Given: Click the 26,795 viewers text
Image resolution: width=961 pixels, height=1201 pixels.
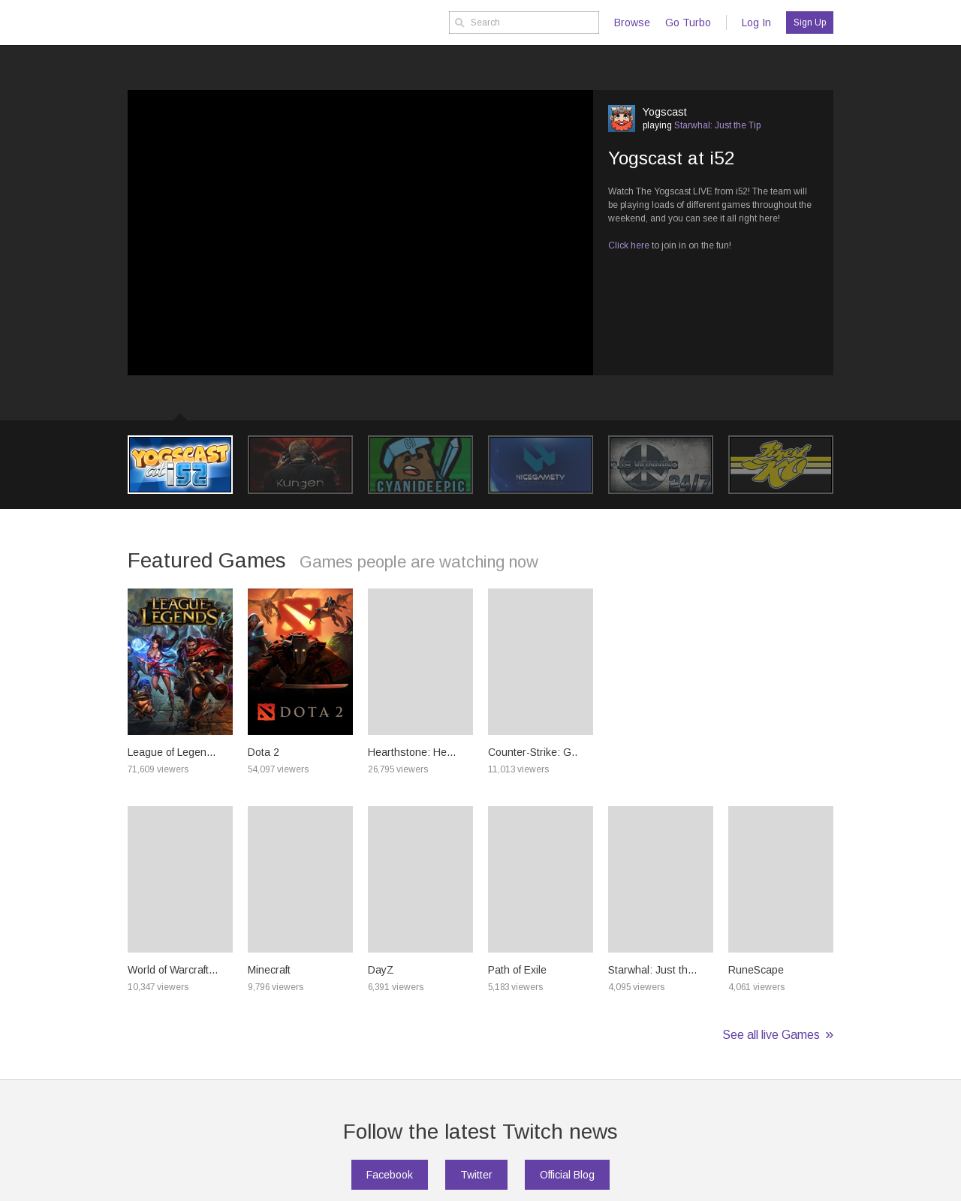Looking at the screenshot, I should pyautogui.click(x=398, y=769).
